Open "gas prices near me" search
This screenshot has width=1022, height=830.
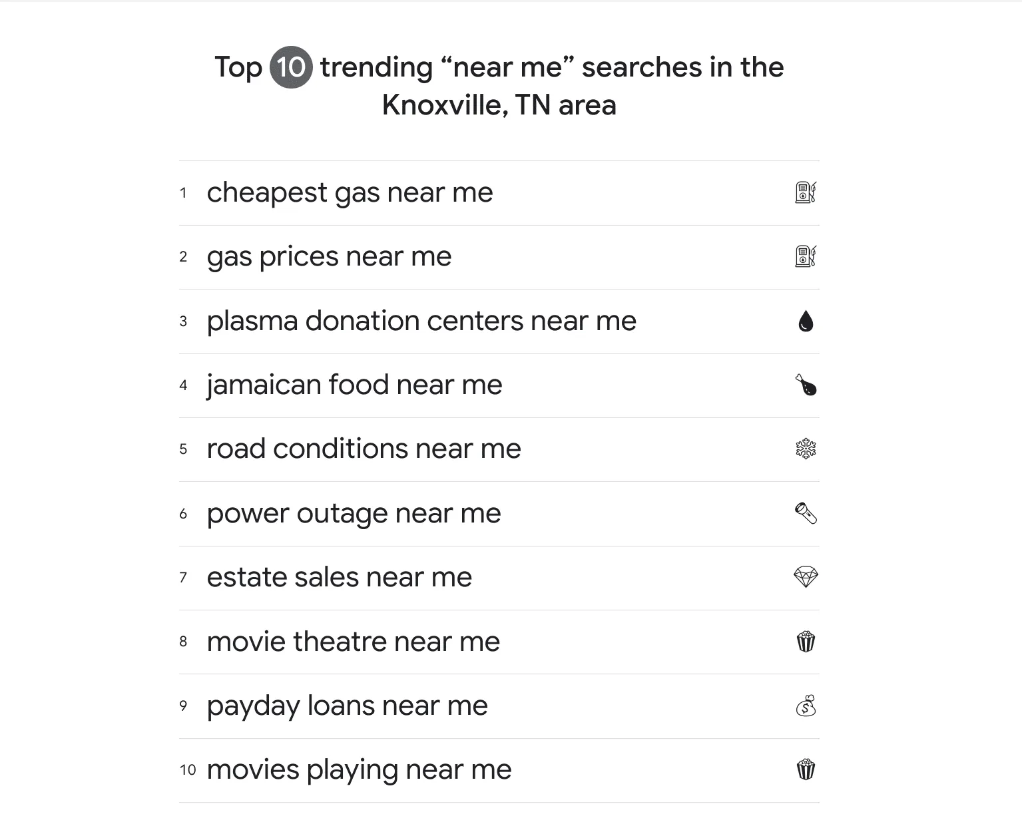[x=329, y=257]
